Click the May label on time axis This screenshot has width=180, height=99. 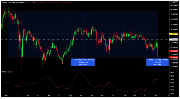[x=6, y=96]
